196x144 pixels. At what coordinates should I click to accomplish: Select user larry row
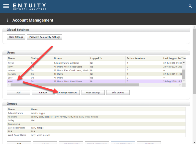coord(95,67)
